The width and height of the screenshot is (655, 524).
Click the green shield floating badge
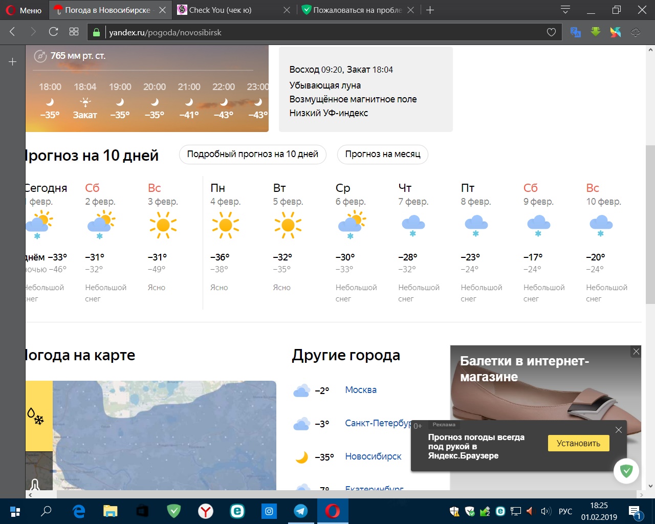click(626, 471)
